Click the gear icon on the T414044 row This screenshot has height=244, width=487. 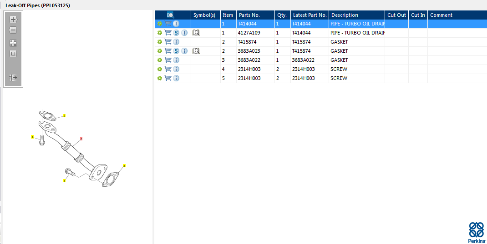[x=160, y=24]
